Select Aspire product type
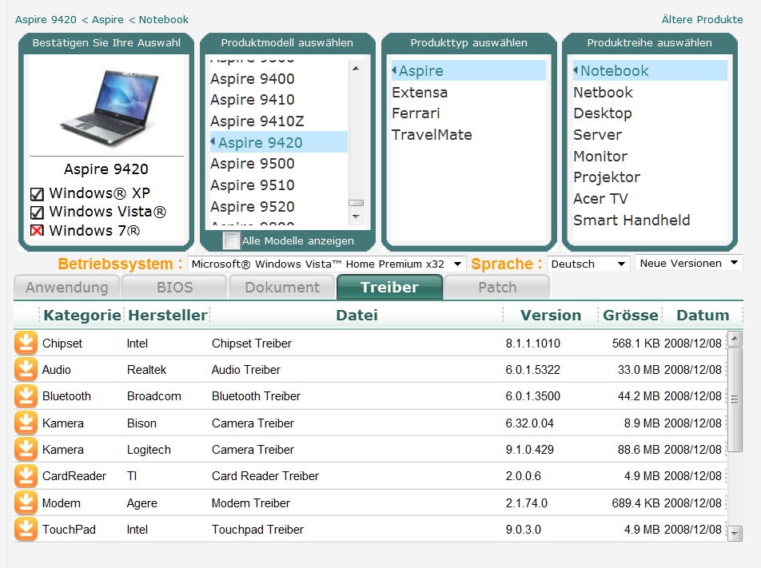 click(x=468, y=71)
